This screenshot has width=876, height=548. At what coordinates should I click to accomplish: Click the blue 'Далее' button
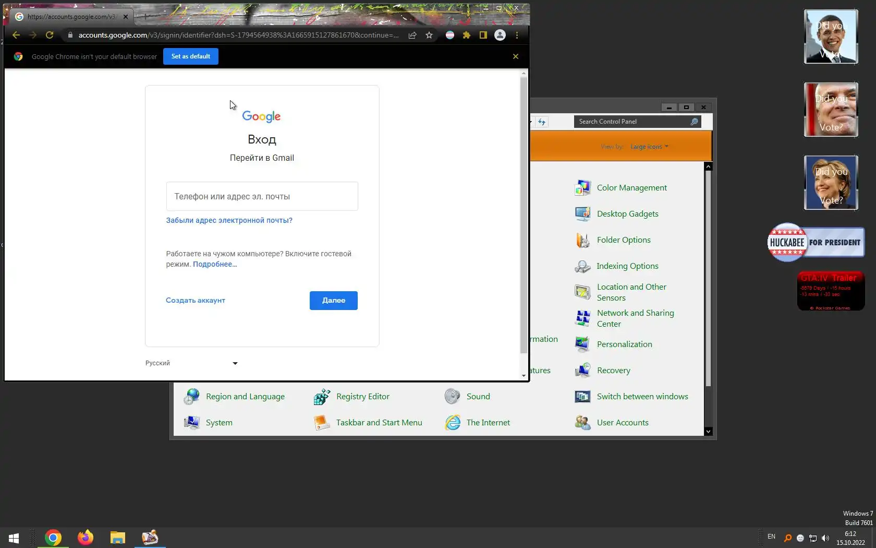[334, 301]
